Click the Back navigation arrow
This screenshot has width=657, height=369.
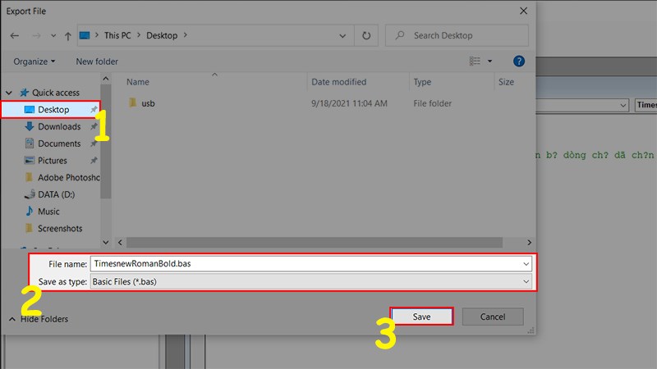coord(15,36)
